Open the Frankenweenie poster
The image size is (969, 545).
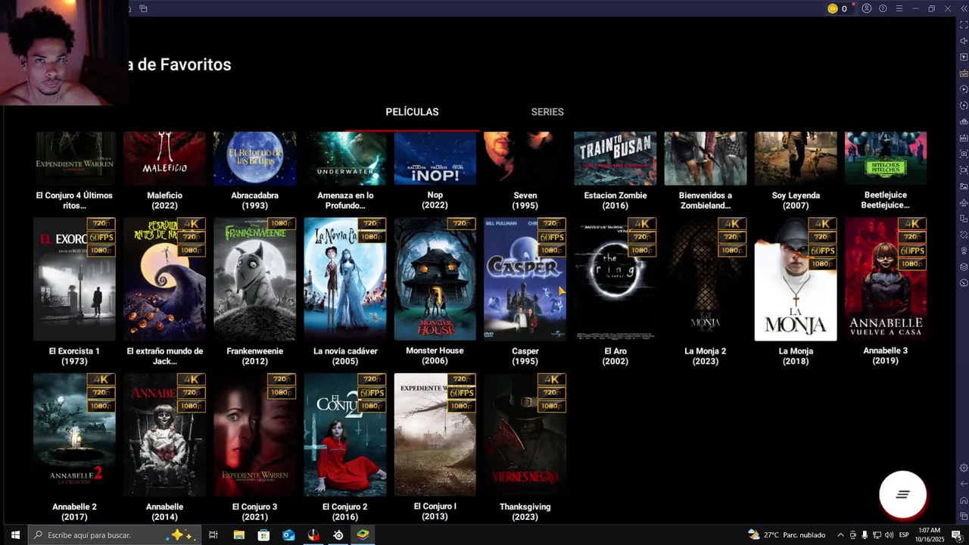coord(254,279)
